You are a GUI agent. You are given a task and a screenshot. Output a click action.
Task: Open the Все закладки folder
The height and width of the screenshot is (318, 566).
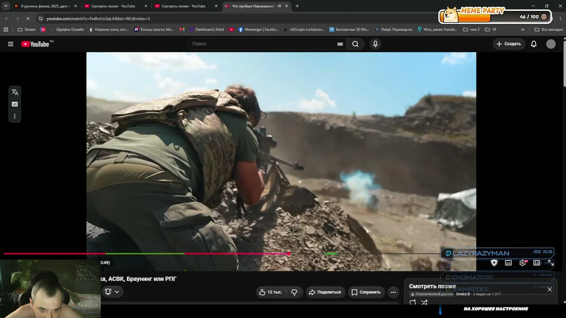click(548, 30)
